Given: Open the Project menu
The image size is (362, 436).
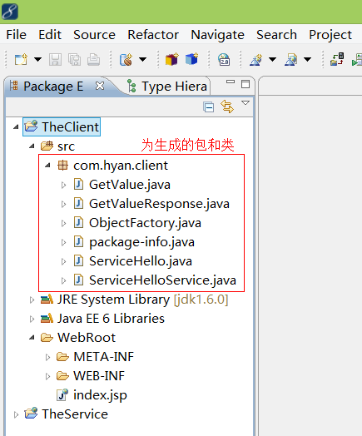Looking at the screenshot, I should click(x=330, y=35).
